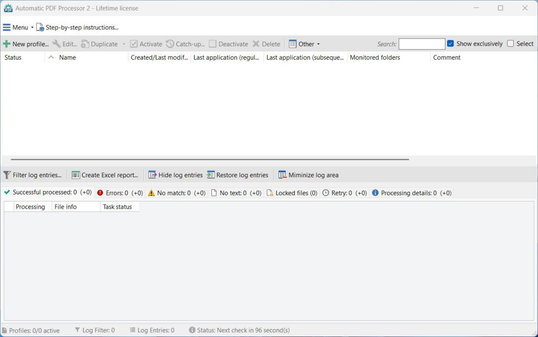This screenshot has height=337, width=538.
Task: Open the Menu dropdown
Action: (18, 27)
